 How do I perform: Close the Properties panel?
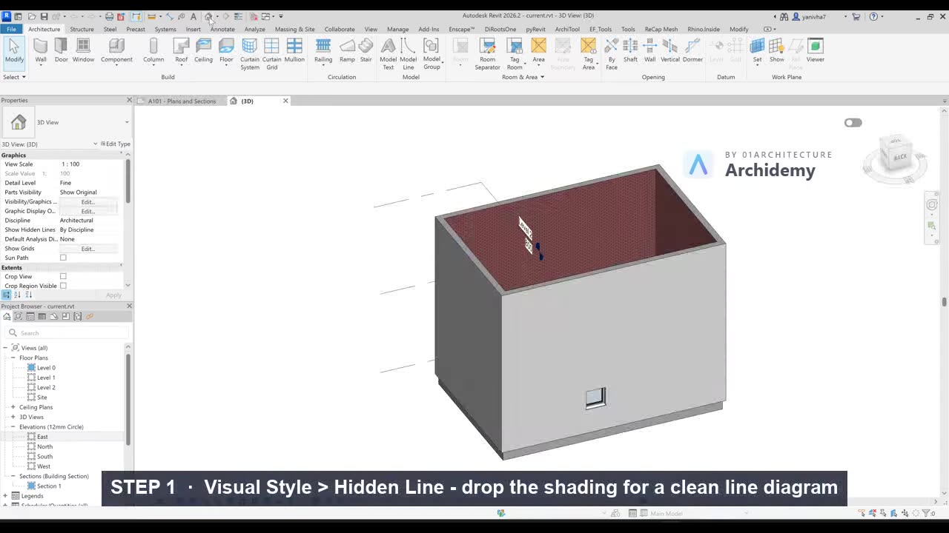tap(129, 100)
